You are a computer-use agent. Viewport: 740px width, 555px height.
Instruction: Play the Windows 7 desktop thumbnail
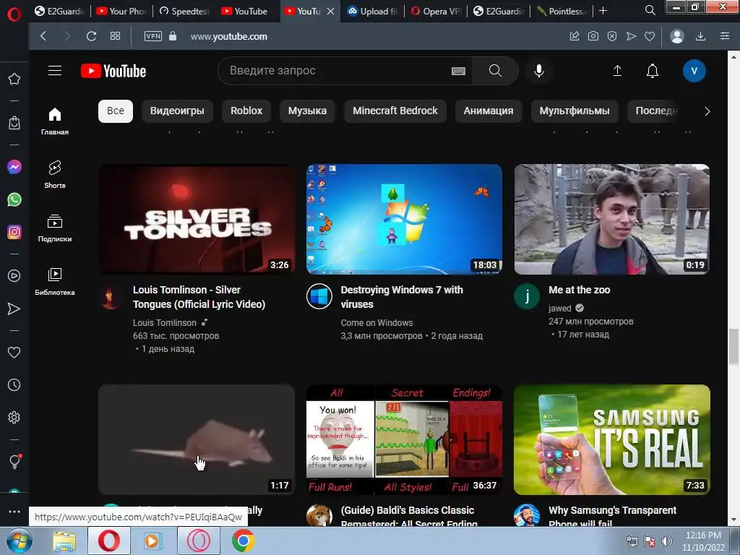coord(404,219)
